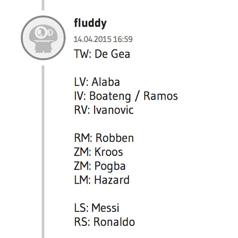Open the fluddy username link
238x238 pixels.
[x=90, y=23]
